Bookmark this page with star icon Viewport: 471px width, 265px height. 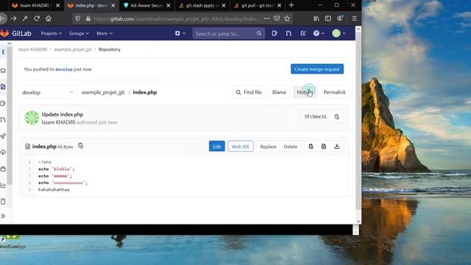[x=287, y=18]
